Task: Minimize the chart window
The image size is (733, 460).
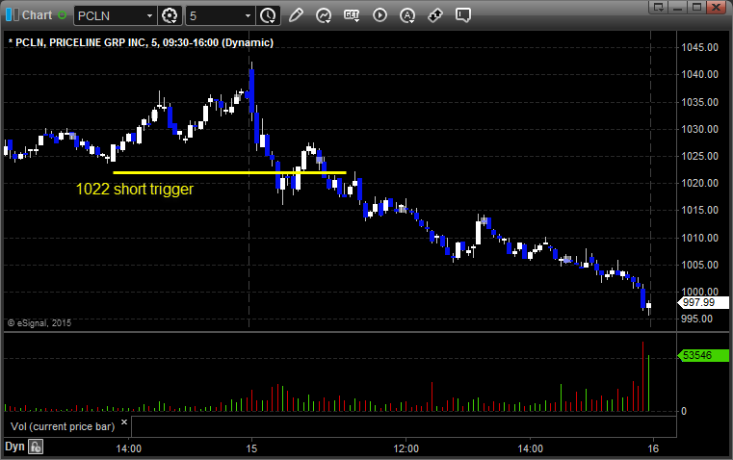Action: point(677,7)
